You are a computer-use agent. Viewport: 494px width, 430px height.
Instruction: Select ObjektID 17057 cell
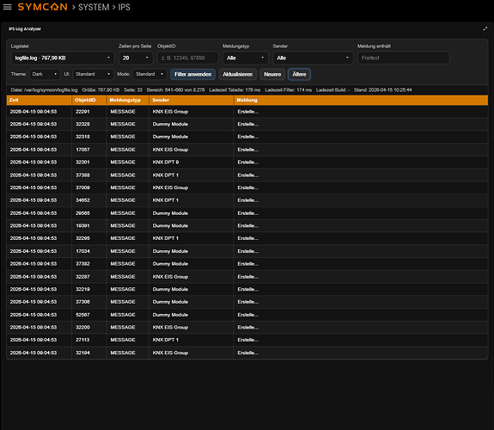[89, 150]
